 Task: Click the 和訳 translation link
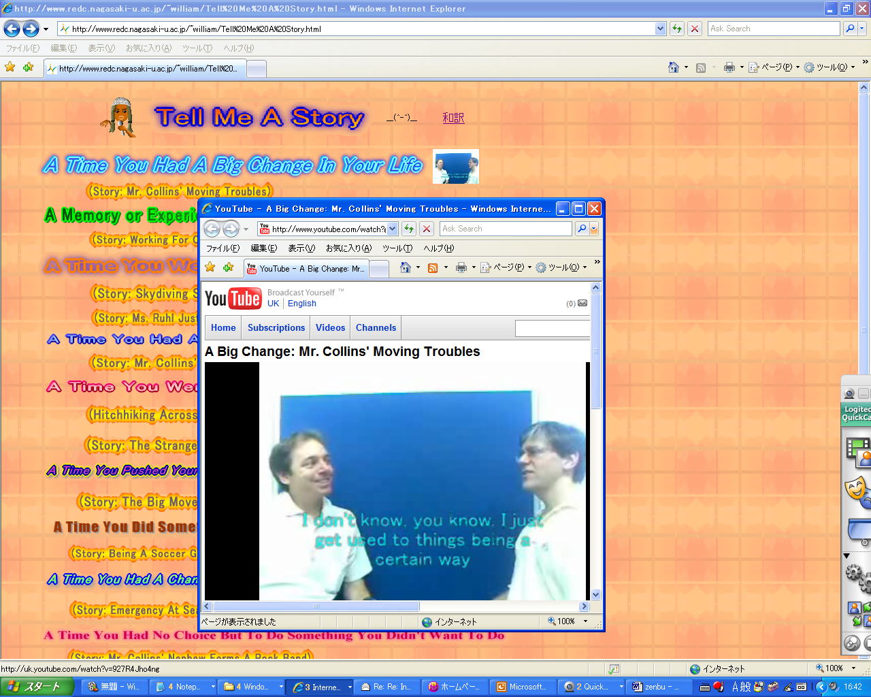coord(453,118)
